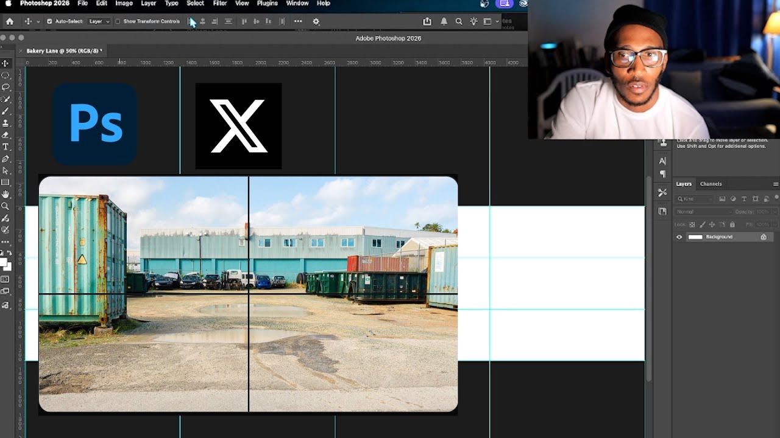780x438 pixels.
Task: Open the Edit Toolbar three-dots button
Action: 5,242
